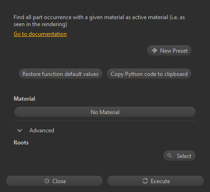Click the function description text
The image size is (210, 192).
[99, 21]
